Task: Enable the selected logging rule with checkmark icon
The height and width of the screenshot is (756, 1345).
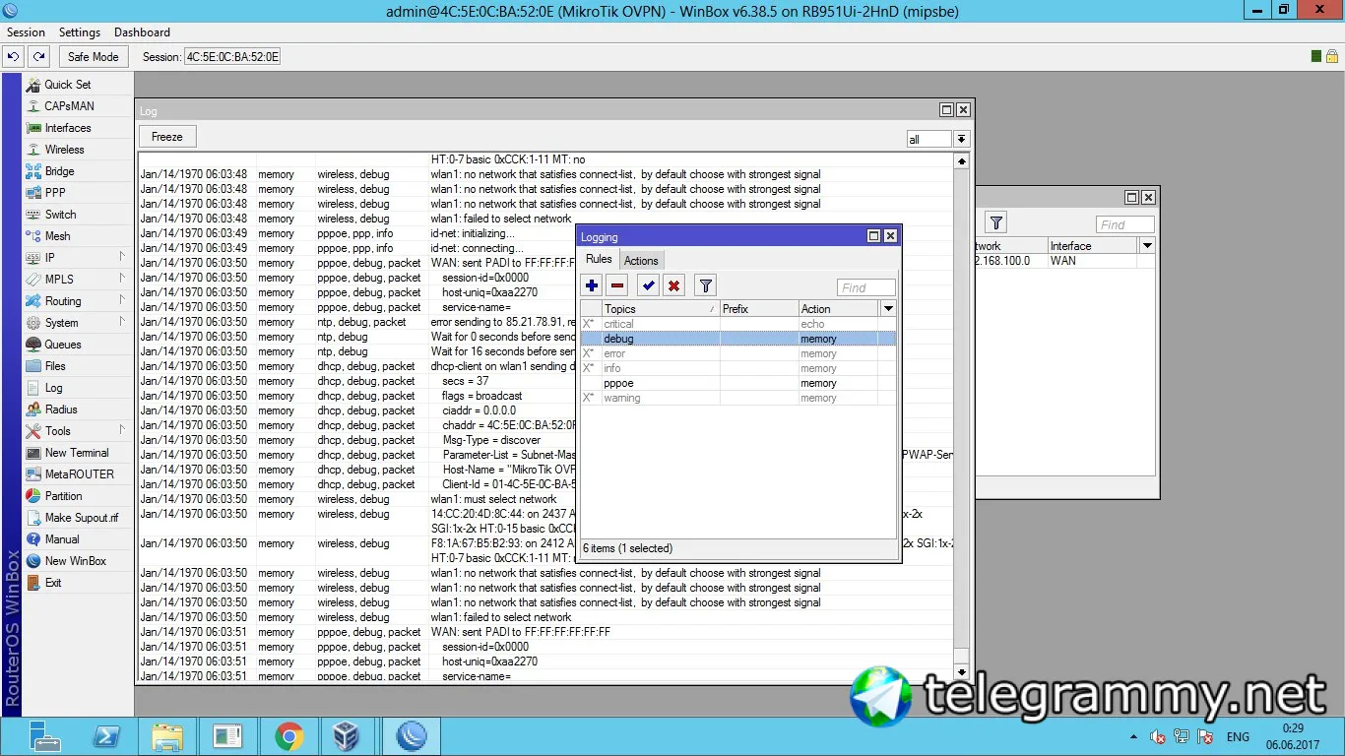Action: pos(648,286)
